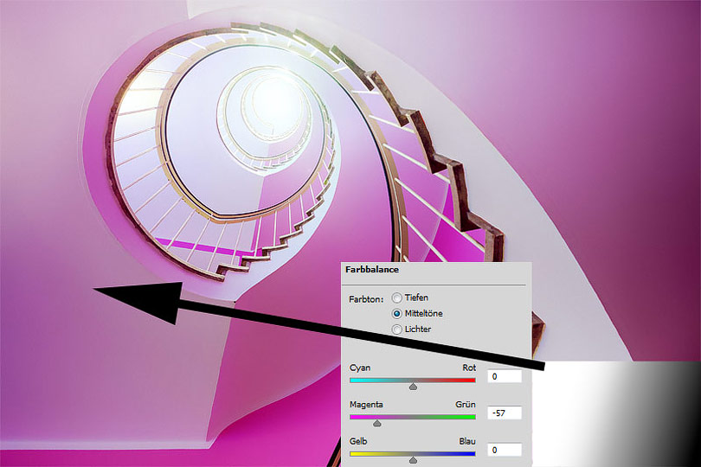
Task: Click the Magenta label
Action: click(366, 405)
